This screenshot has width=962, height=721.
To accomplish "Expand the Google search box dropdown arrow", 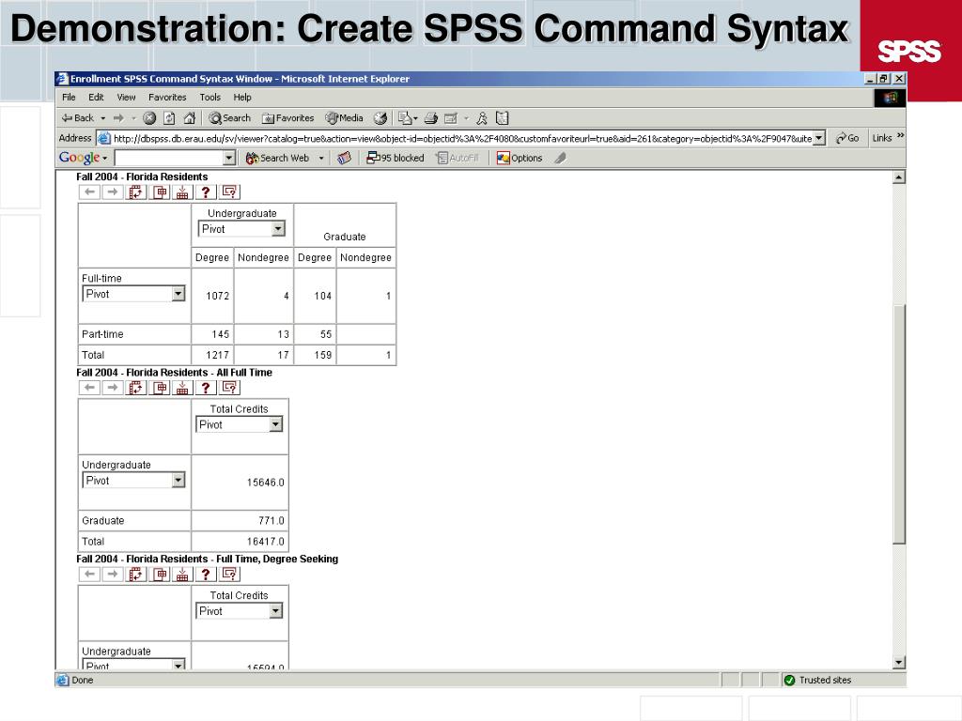I will click(x=229, y=158).
